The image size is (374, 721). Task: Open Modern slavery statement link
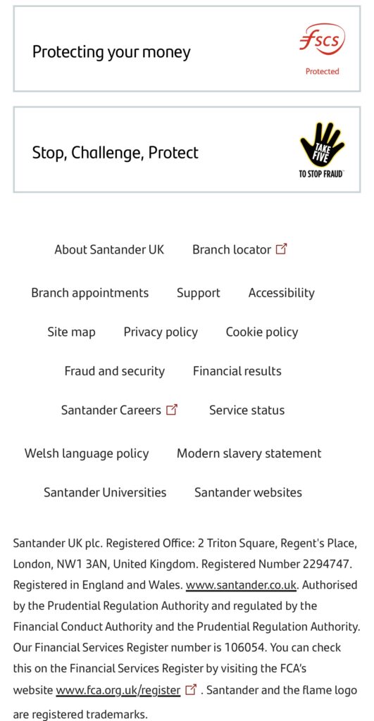pyautogui.click(x=249, y=453)
